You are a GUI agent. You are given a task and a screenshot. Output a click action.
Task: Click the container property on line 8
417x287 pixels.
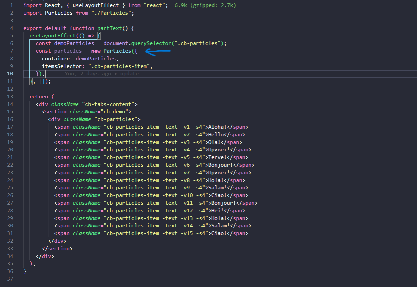click(x=55, y=59)
